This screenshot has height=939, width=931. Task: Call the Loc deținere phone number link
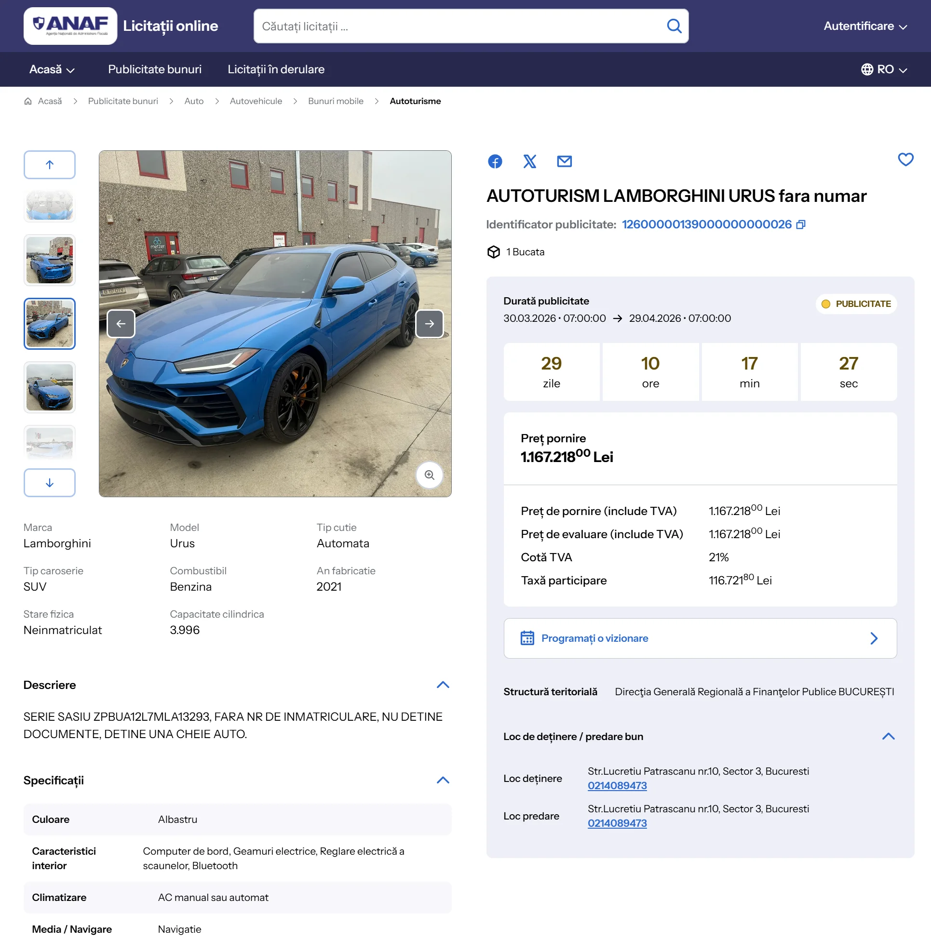pos(617,785)
